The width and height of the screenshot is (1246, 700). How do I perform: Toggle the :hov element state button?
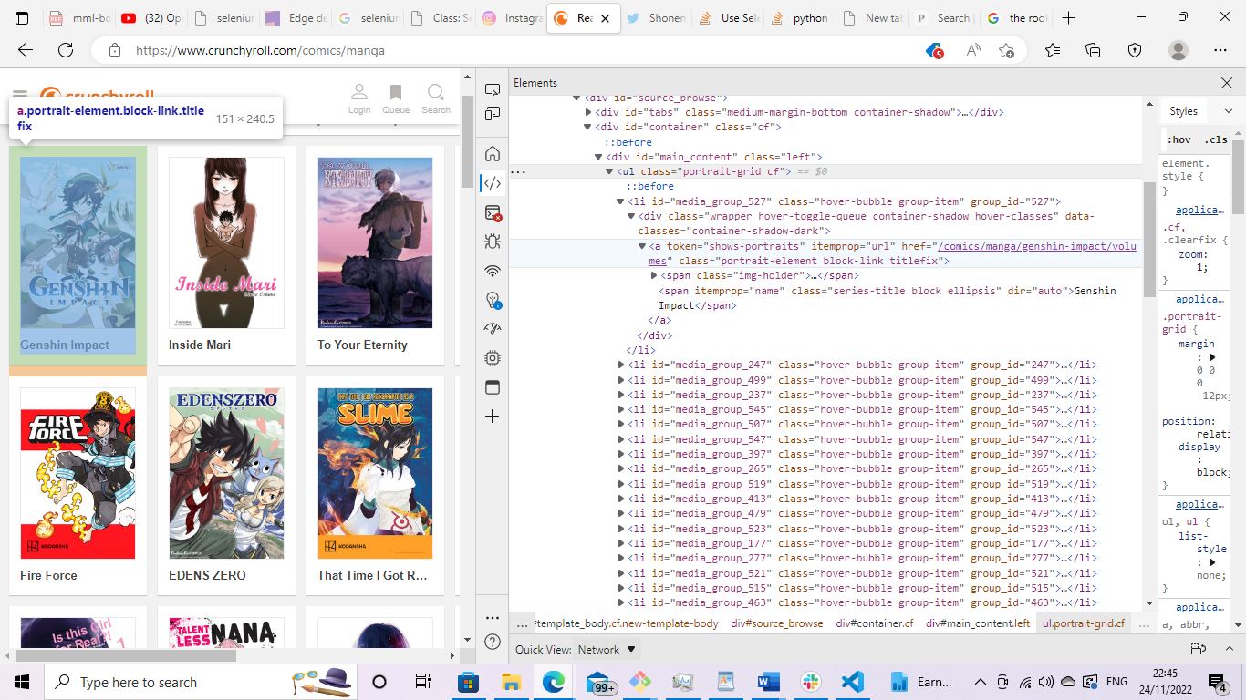[x=1179, y=139]
